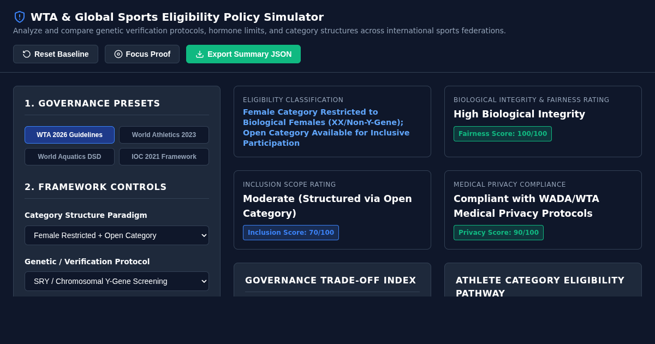Viewport: 655px width, 344px height.
Task: Choose the World Aquatics DSD preset
Action: click(x=69, y=157)
